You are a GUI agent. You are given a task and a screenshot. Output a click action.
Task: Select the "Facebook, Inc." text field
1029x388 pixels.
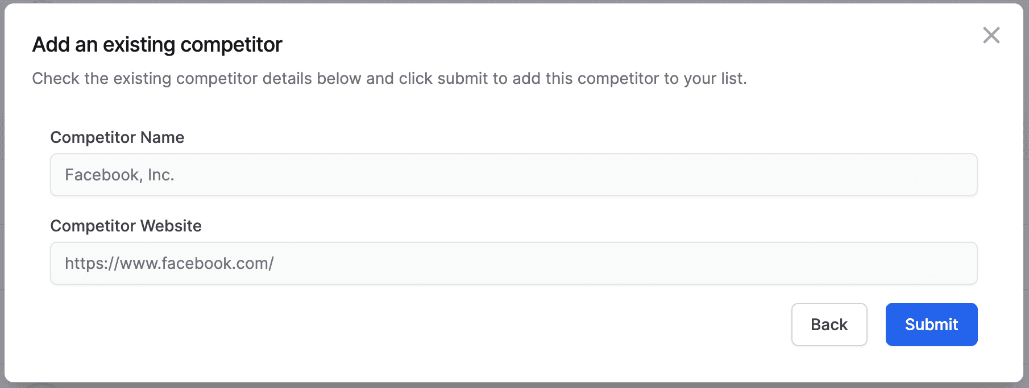click(x=513, y=175)
